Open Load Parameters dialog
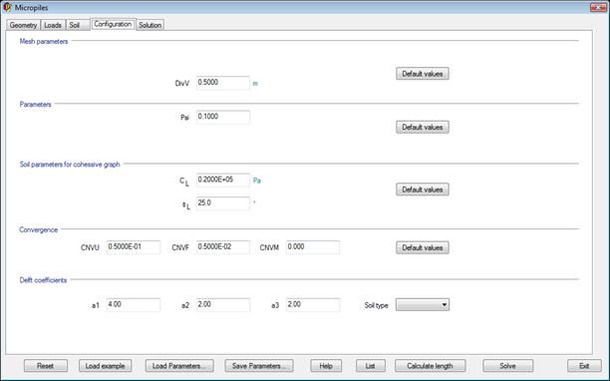Screen dimensions: 610x381 pyautogui.click(x=179, y=366)
